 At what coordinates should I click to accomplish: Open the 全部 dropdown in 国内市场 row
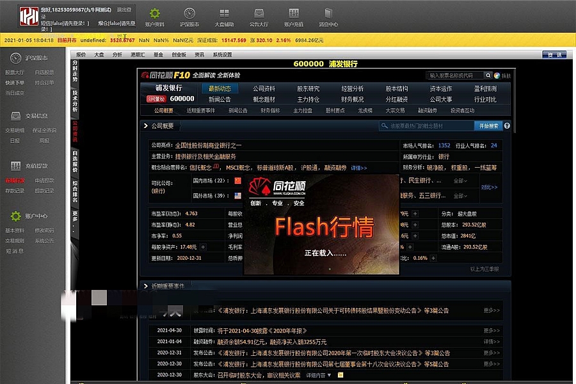point(460,180)
